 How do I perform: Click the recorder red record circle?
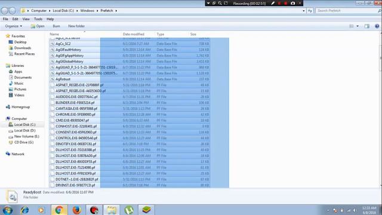pyautogui.click(x=285, y=3)
